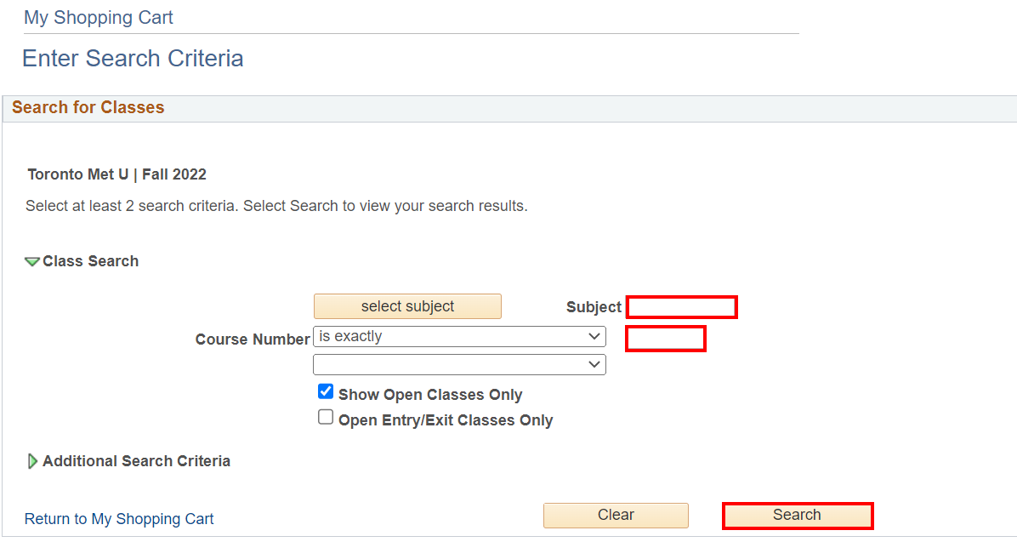Open the blank dropdown below Course Number
1017x559 pixels.
(x=459, y=365)
